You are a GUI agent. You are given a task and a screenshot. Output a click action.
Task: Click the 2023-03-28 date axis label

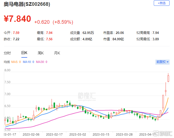(x=124, y=134)
